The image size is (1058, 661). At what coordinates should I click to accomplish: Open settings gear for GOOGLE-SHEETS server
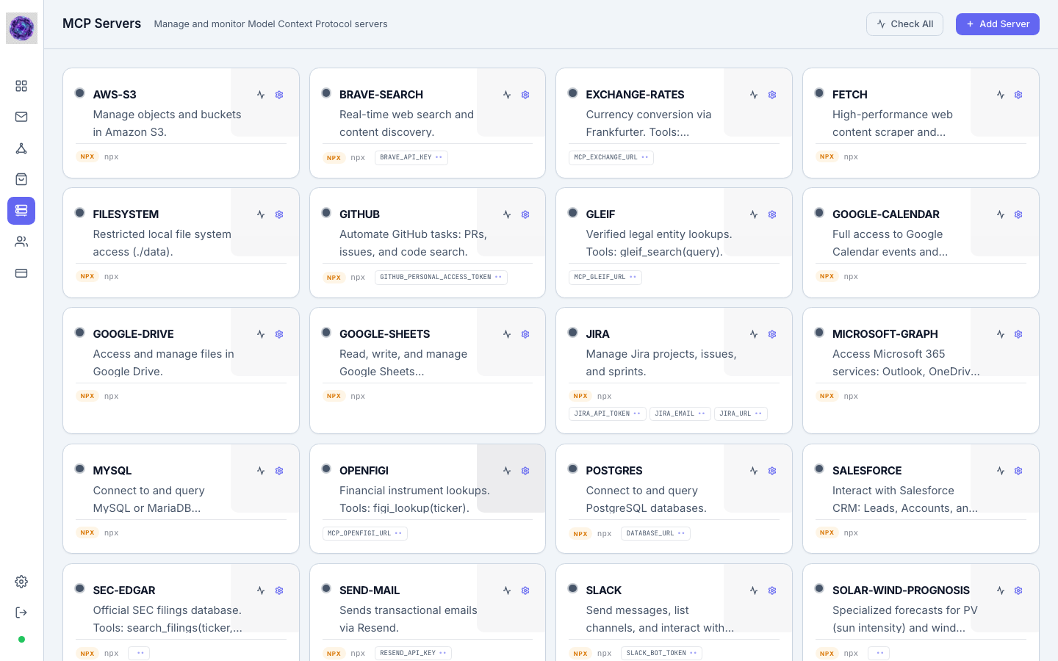525,334
